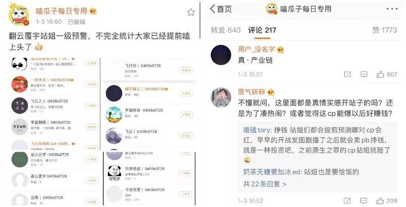Switch to the 转发 640 tab
Screen dimensions: 406x207
pos(226,30)
